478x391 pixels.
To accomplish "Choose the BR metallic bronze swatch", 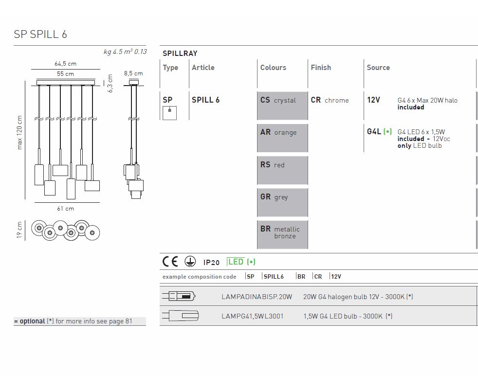I will click(x=282, y=235).
